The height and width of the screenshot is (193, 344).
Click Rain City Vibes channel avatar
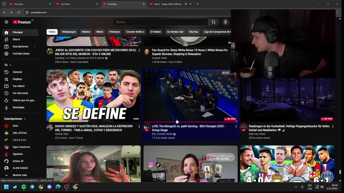point(243,128)
